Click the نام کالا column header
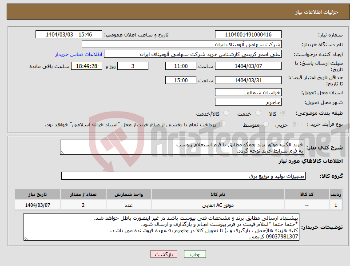This screenshot has height=266, width=350. tap(218, 194)
